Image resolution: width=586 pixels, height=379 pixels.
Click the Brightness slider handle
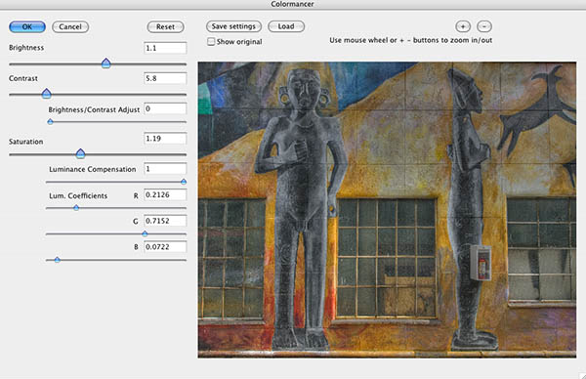click(x=106, y=63)
